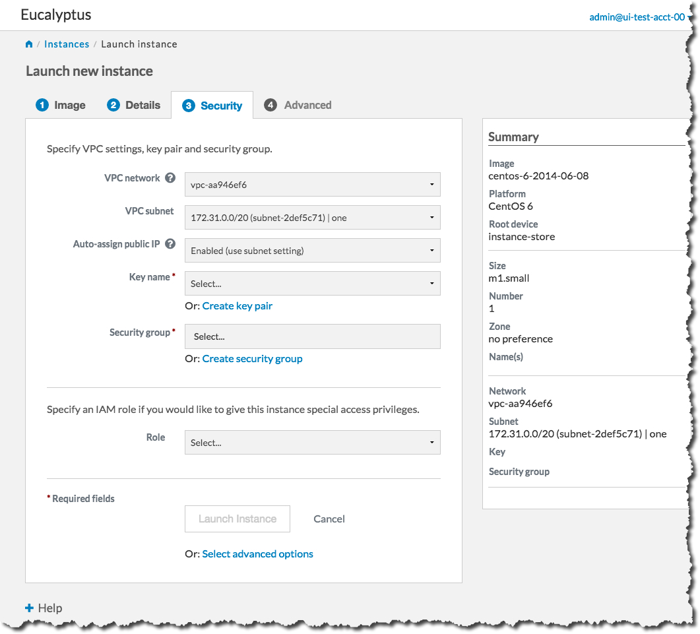
Task: Click the Help label at bottom
Action: coord(50,608)
